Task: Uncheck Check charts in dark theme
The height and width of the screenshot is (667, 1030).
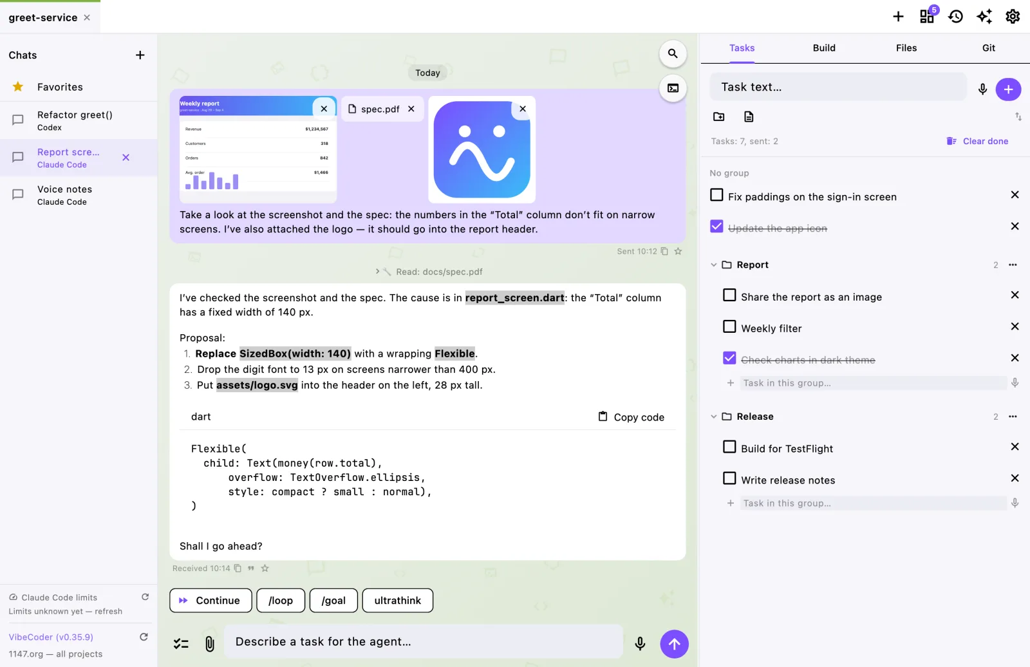Action: pos(729,358)
